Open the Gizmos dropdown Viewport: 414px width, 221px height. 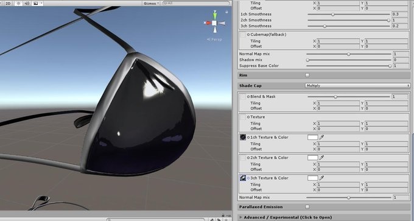[151, 4]
